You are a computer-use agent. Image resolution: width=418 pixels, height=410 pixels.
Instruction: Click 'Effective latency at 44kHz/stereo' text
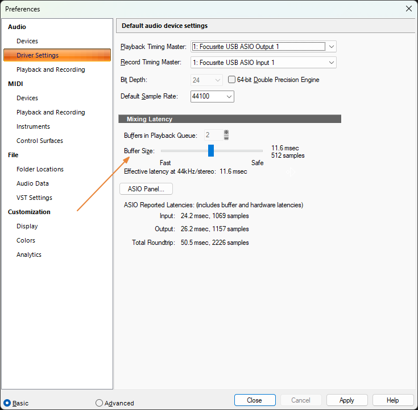(170, 171)
